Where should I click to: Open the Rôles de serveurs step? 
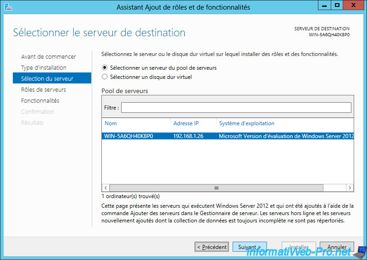pyautogui.click(x=44, y=89)
